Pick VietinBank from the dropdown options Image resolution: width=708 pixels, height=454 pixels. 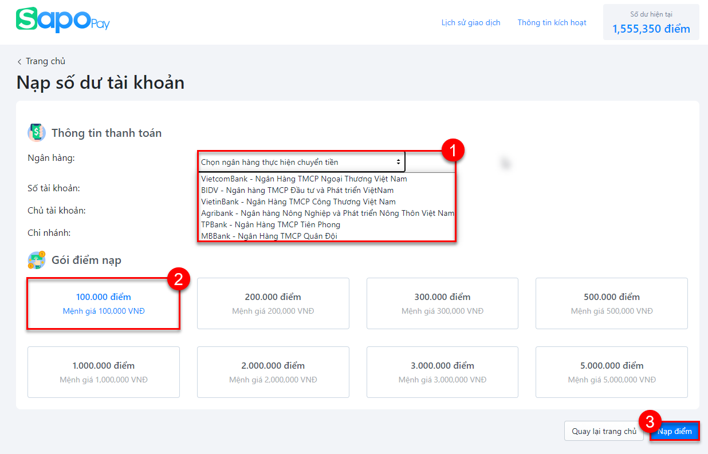pyautogui.click(x=298, y=202)
